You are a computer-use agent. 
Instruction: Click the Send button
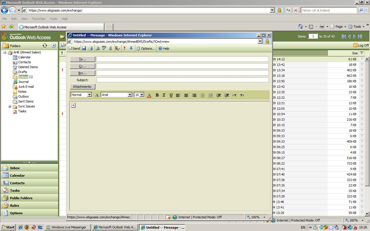point(74,49)
